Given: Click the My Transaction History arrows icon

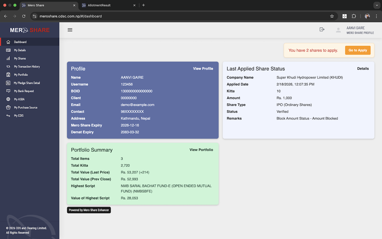Looking at the screenshot, I should [8, 67].
